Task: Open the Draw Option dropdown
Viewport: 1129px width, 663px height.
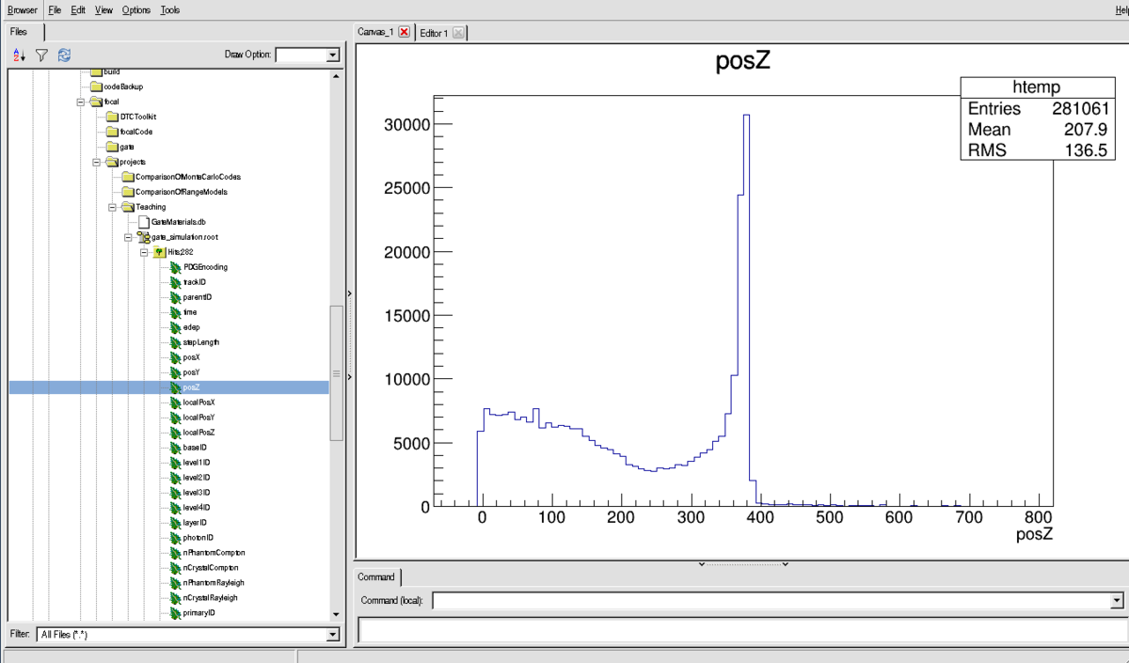Action: (332, 55)
